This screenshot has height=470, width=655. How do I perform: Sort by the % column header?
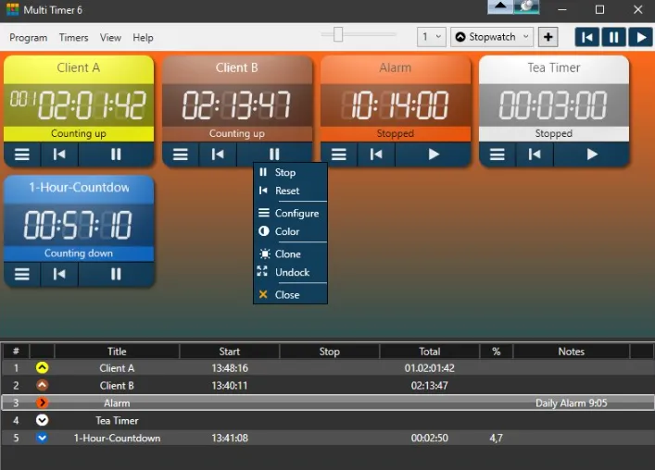[496, 352]
